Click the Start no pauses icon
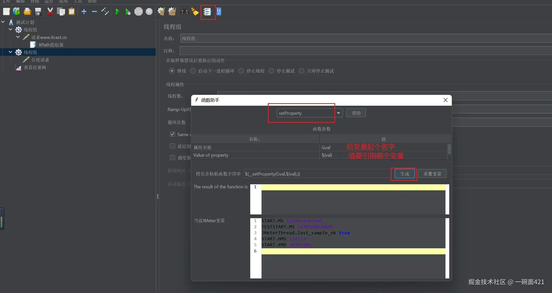Viewport: 552px width, 293px height. (128, 12)
